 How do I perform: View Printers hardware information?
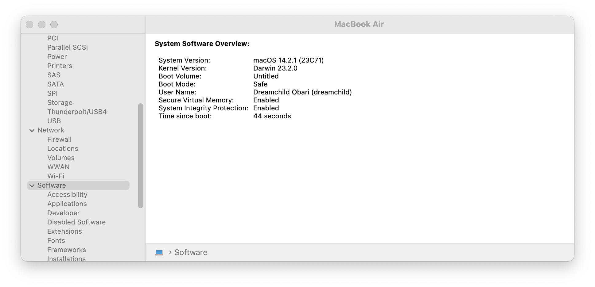[x=60, y=66]
